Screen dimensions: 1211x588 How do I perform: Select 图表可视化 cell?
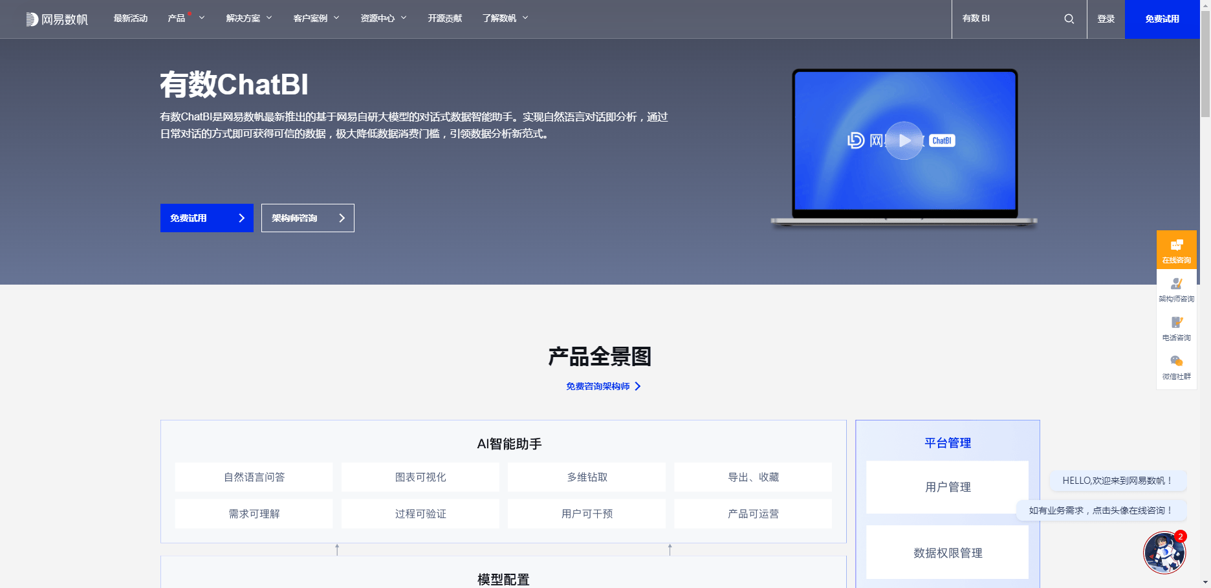(x=420, y=477)
